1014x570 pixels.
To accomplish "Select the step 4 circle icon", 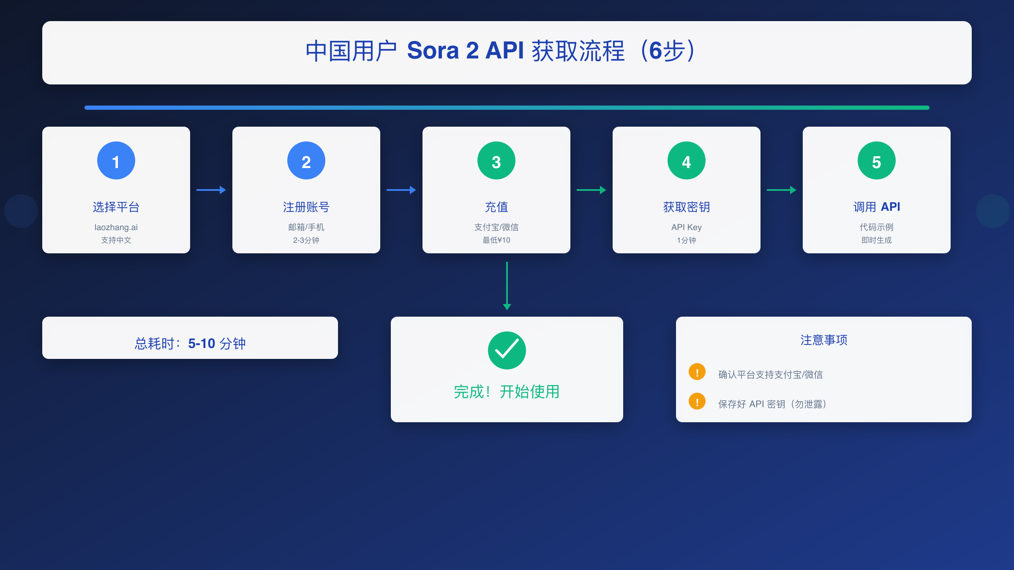I will click(x=686, y=160).
